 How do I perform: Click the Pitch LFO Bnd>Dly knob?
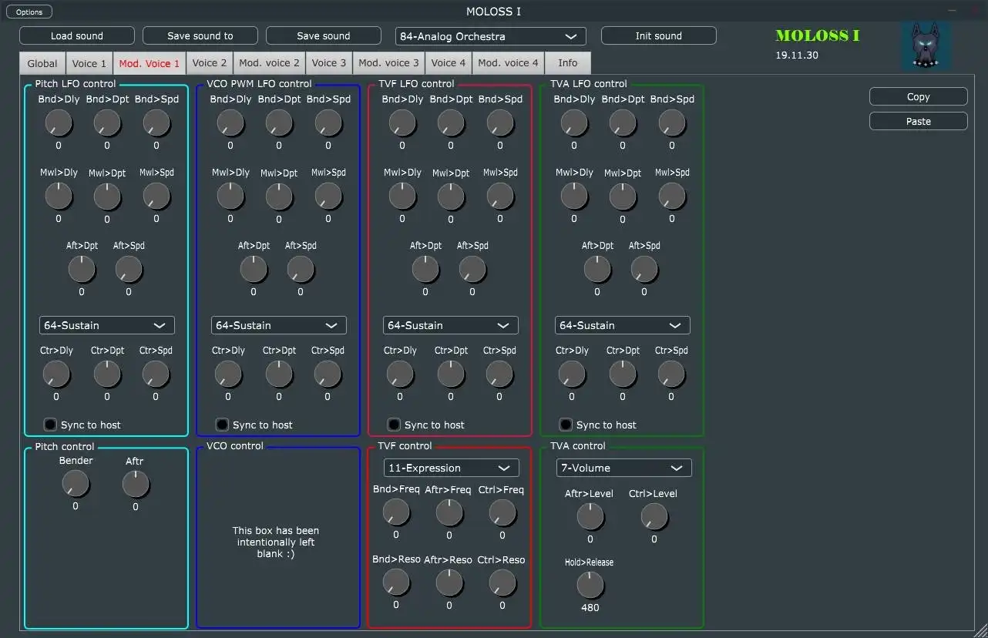coord(59,123)
